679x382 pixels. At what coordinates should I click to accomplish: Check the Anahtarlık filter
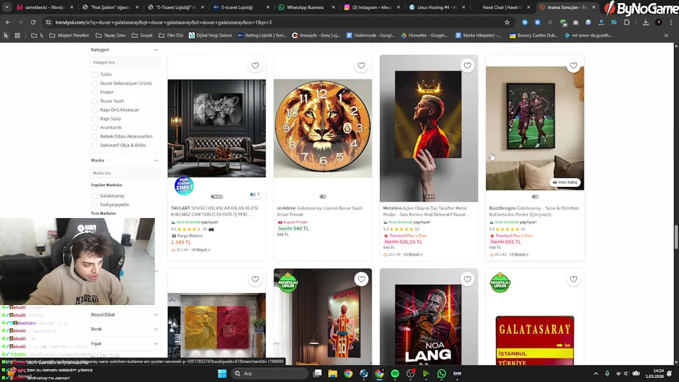pos(94,127)
